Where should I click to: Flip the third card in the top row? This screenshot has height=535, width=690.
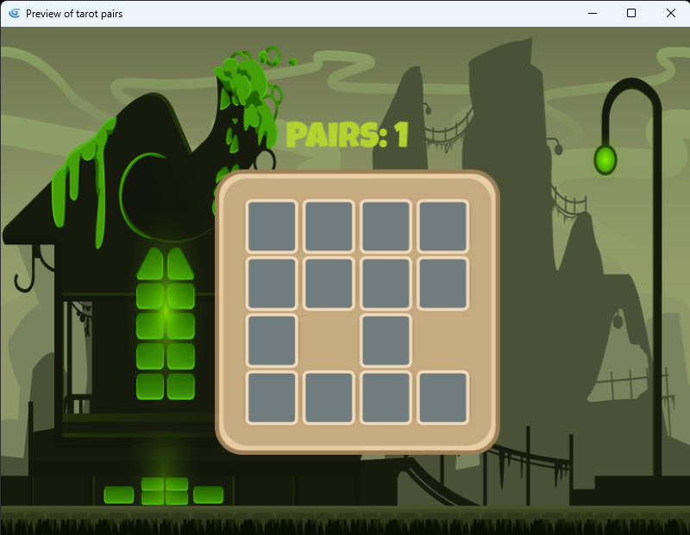(x=386, y=226)
